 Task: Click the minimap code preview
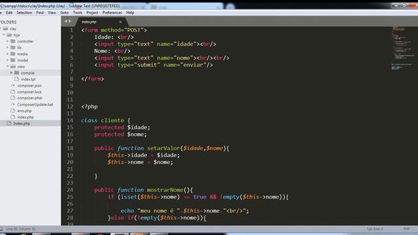(402, 48)
